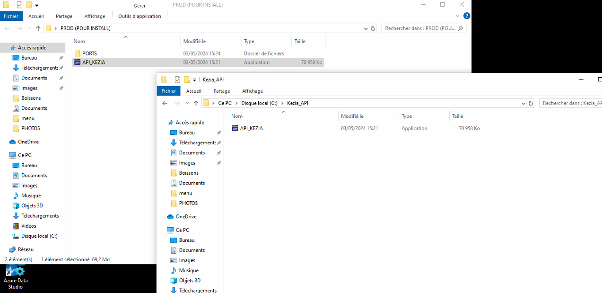Click the API_KEZIA application icon in Kezia_API folder

click(235, 128)
